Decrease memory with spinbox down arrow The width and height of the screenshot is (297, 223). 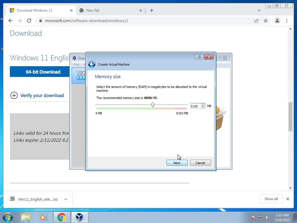click(x=203, y=107)
